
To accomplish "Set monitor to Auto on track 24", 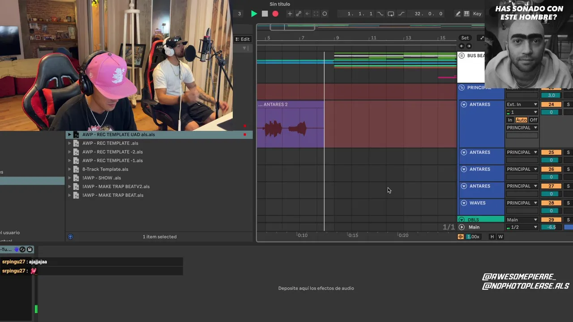I will click(x=521, y=120).
